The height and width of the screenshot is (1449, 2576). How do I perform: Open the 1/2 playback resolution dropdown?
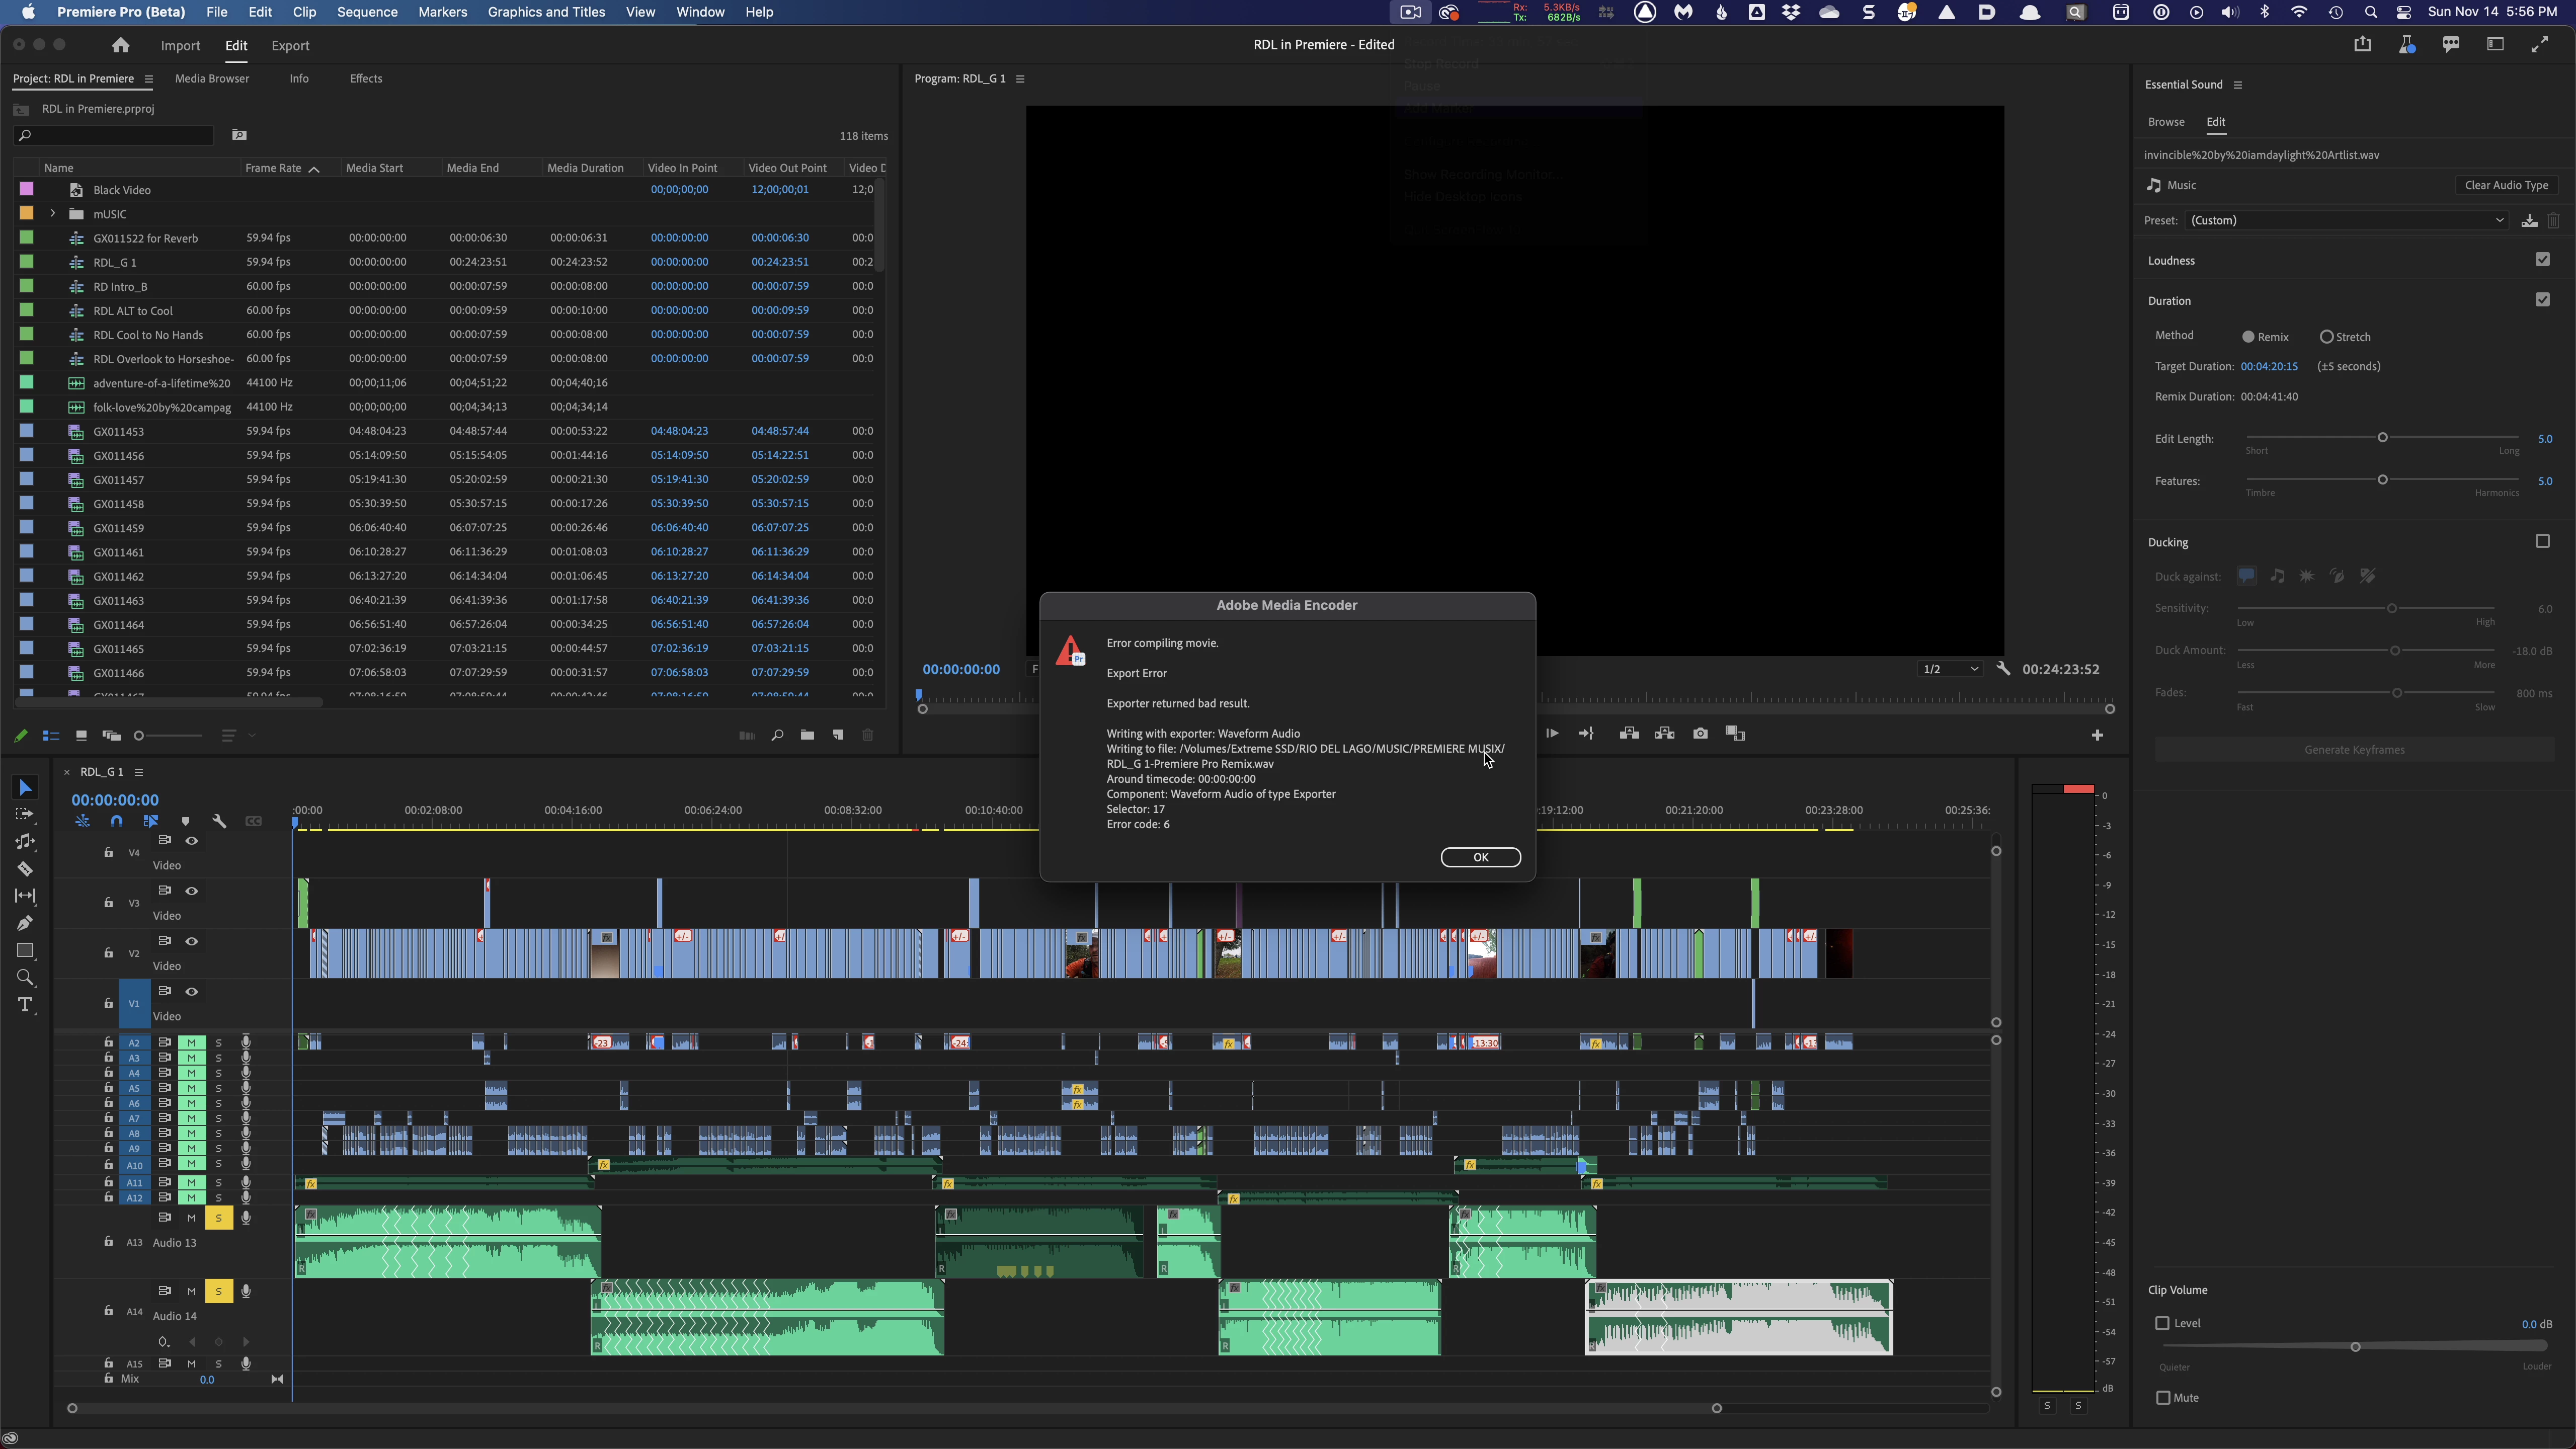pos(1950,669)
